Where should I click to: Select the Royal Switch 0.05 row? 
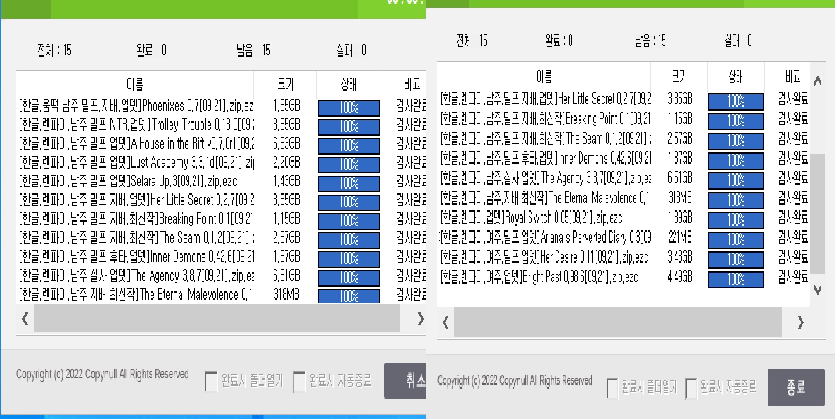pos(624,219)
